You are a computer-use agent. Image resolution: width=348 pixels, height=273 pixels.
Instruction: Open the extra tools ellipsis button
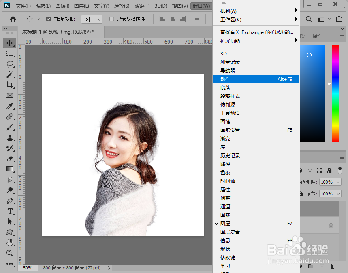10,263
